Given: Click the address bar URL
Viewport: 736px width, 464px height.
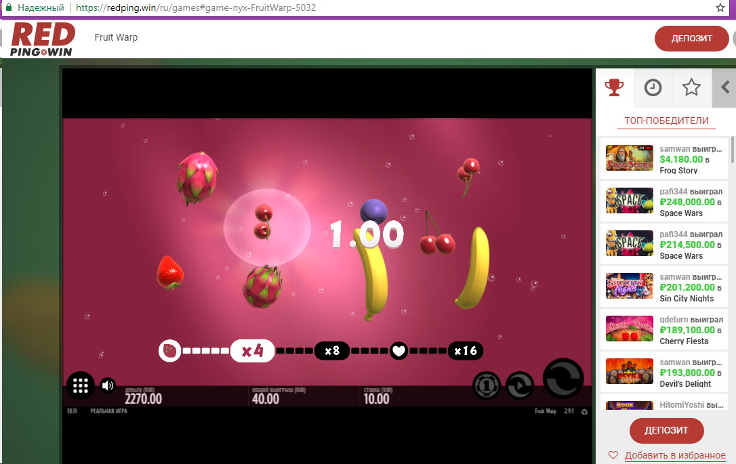Looking at the screenshot, I should click(x=196, y=7).
